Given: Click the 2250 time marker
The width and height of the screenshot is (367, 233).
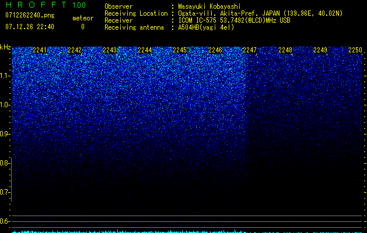Looking at the screenshot, I should tap(355, 50).
